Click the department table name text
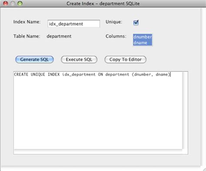 pos(59,36)
